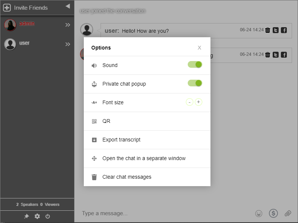Disable the Private chat popup switch
This screenshot has height=223, width=298.
tap(195, 83)
